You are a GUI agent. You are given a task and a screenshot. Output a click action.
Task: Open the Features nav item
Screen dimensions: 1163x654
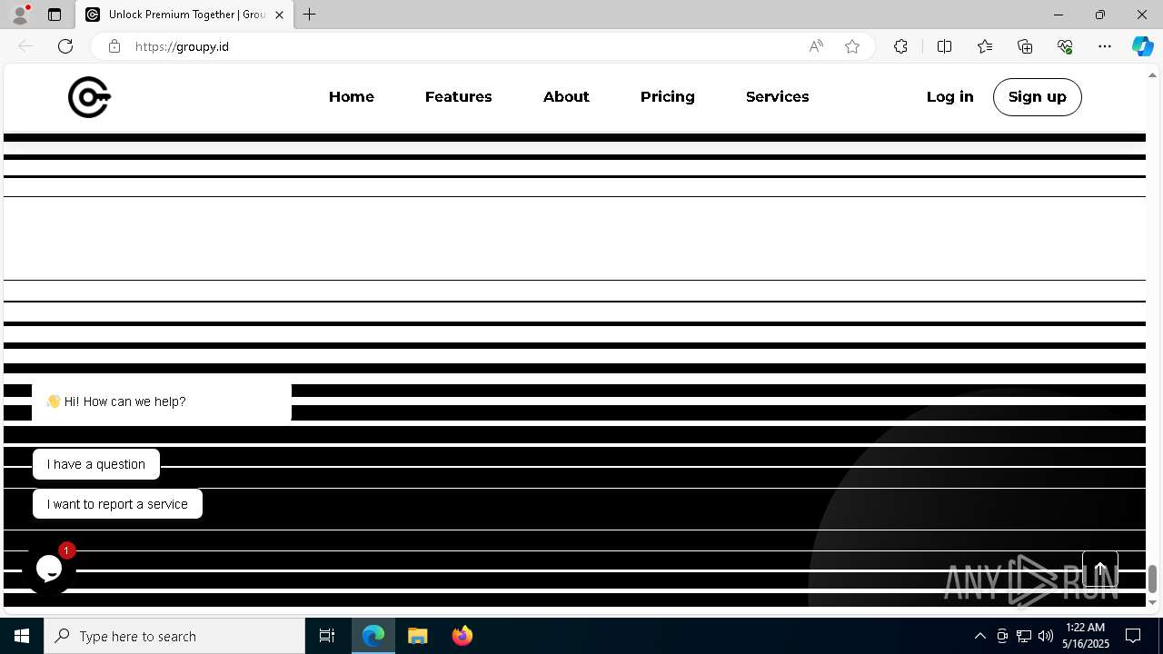[x=458, y=96]
